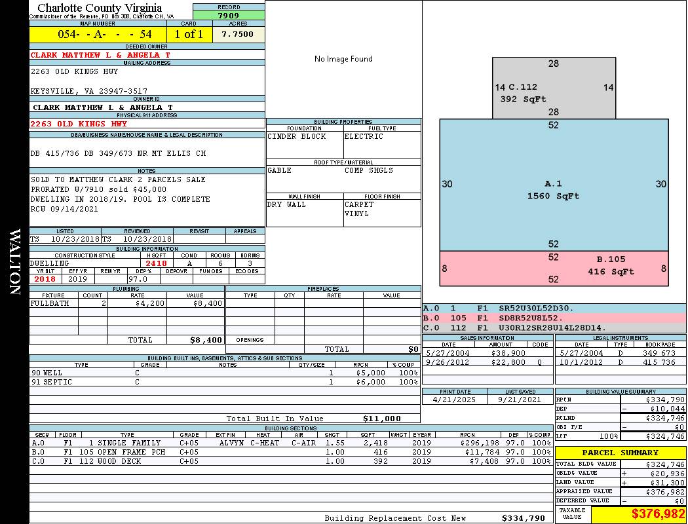Click the PARCEL SUMMARY yellow header

point(621,453)
